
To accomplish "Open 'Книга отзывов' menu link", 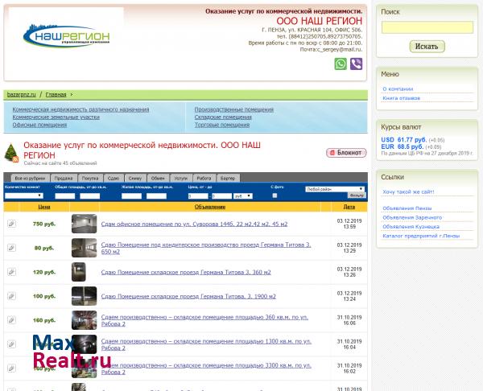I will click(x=402, y=98).
